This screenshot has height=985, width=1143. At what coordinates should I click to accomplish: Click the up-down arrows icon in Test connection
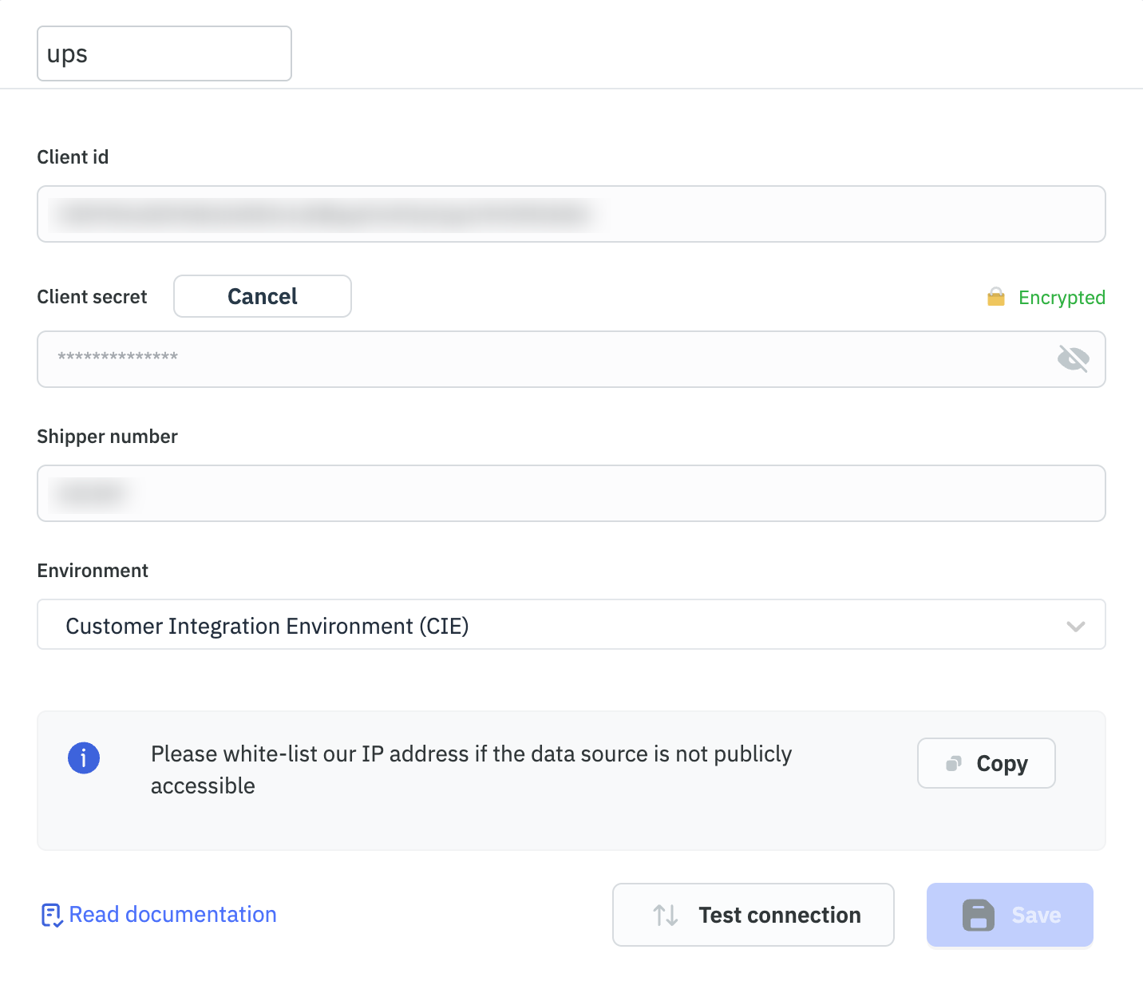click(665, 915)
